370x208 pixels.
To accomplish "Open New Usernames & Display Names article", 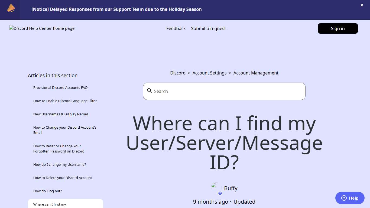I will (61, 114).
